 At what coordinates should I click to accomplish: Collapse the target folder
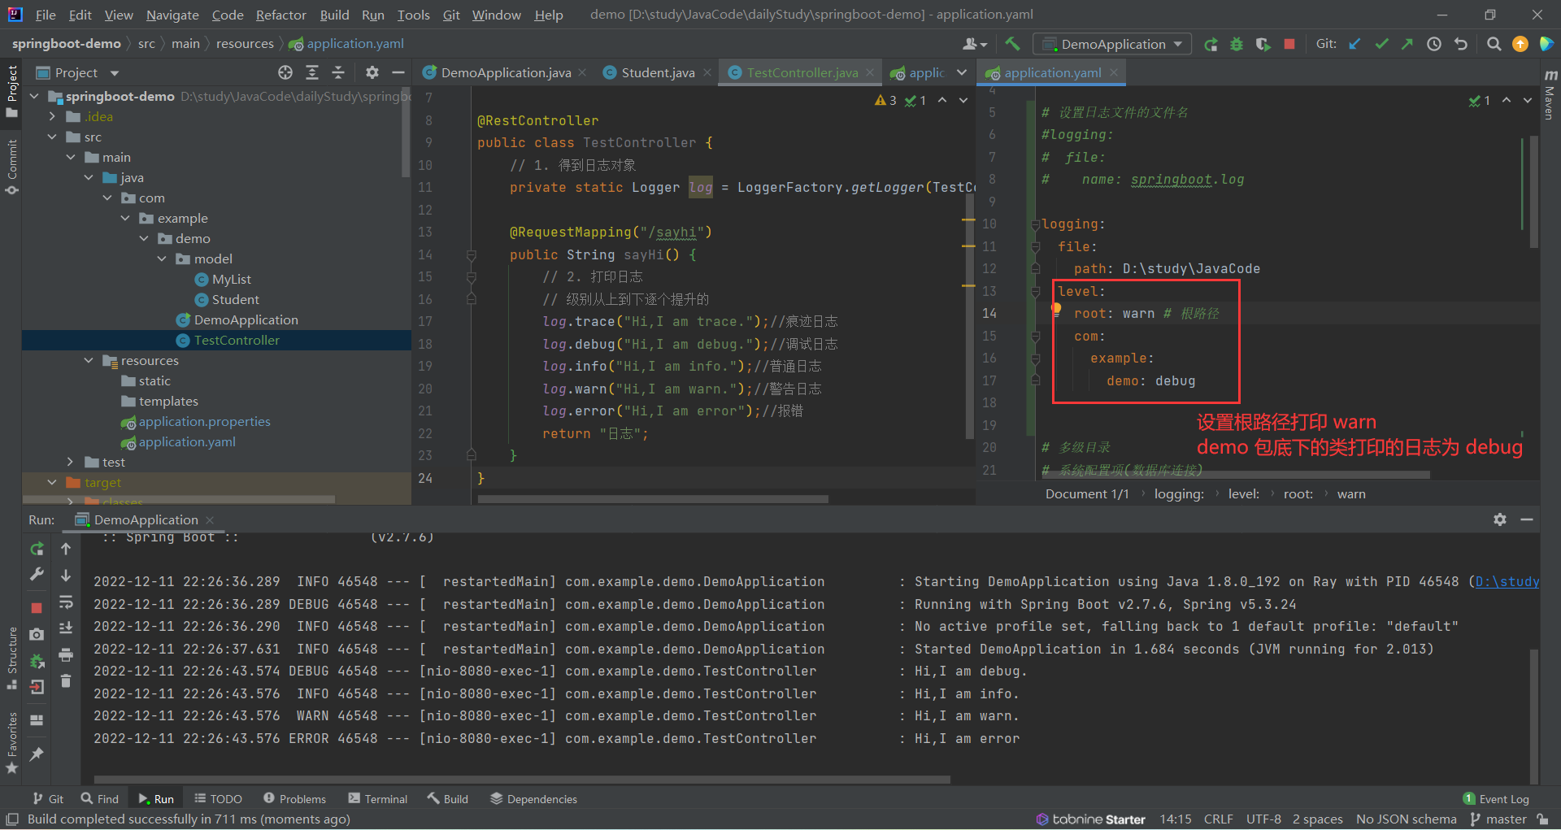point(53,482)
